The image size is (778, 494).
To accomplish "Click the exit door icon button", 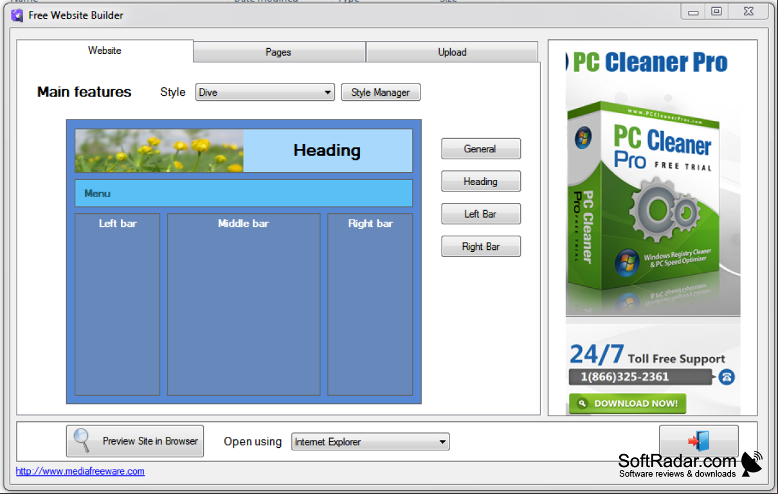I will [698, 441].
